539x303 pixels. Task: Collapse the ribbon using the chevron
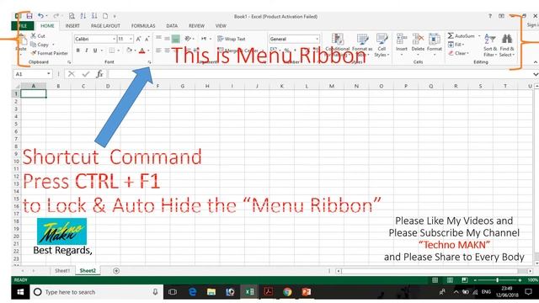pos(536,62)
